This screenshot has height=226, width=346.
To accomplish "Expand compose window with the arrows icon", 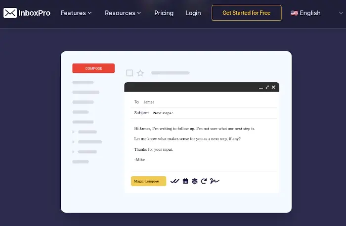I will [x=267, y=87].
